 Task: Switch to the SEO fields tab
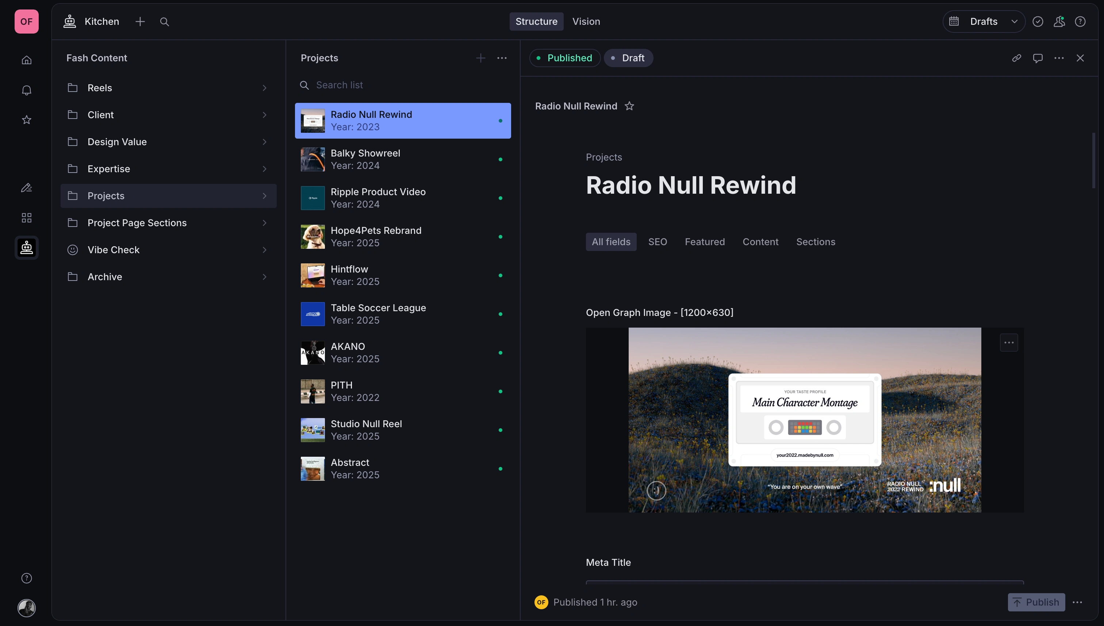click(658, 241)
